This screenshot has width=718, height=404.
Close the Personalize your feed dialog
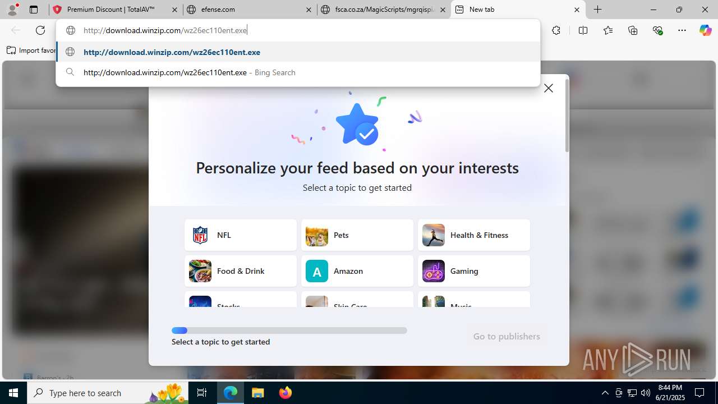[x=549, y=88]
